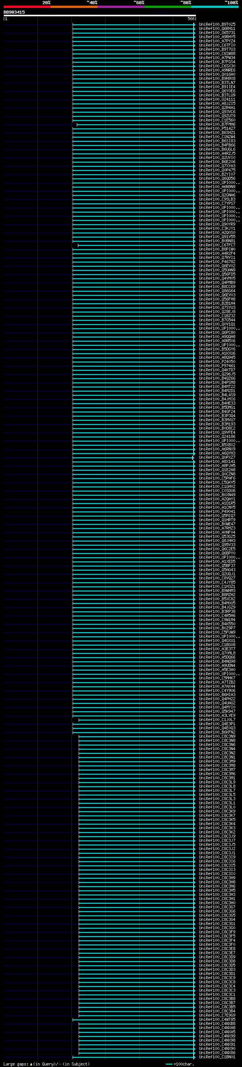Click the UniRef100_Q53G25 label

pos(217,536)
